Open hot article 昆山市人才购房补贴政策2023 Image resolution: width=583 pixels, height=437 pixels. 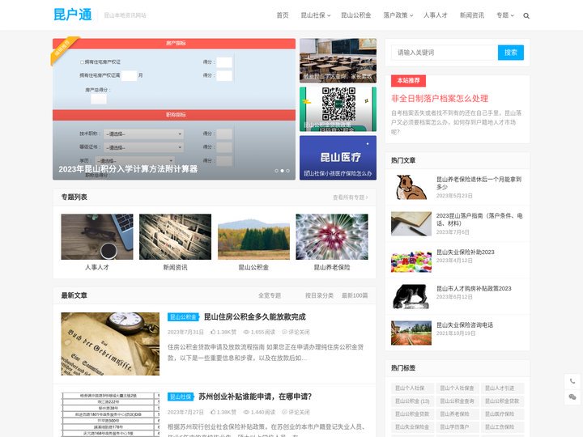pyautogui.click(x=474, y=288)
